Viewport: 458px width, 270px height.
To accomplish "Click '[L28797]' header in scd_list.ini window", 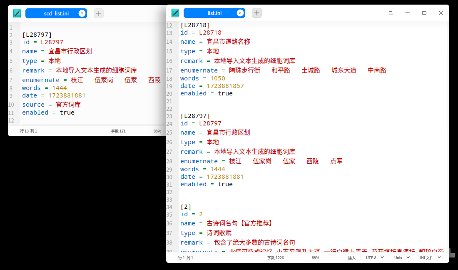I will tap(37, 35).
